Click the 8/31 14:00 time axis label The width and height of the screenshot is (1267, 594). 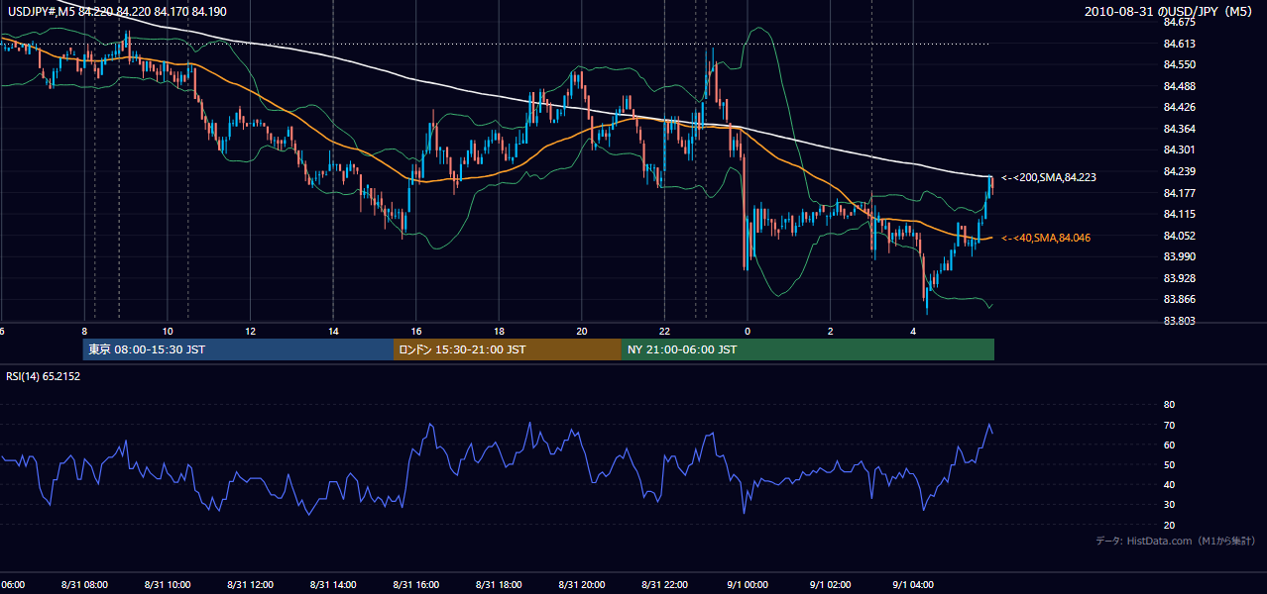tap(333, 585)
